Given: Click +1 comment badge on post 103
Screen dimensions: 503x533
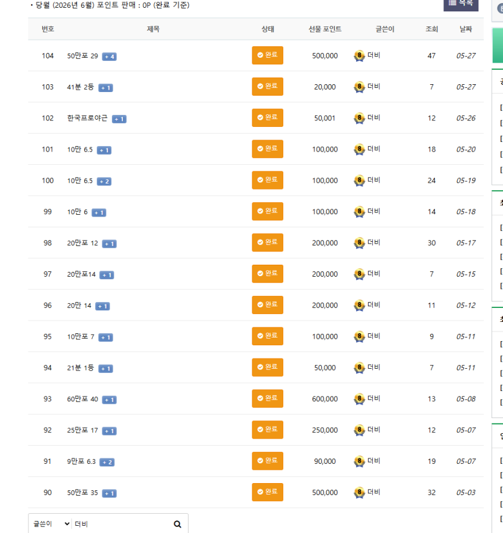Looking at the screenshot, I should pyautogui.click(x=105, y=88).
